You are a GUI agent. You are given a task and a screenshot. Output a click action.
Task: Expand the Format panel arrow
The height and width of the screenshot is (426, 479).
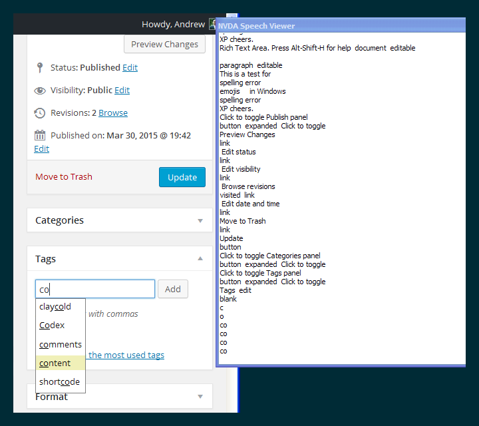[200, 396]
